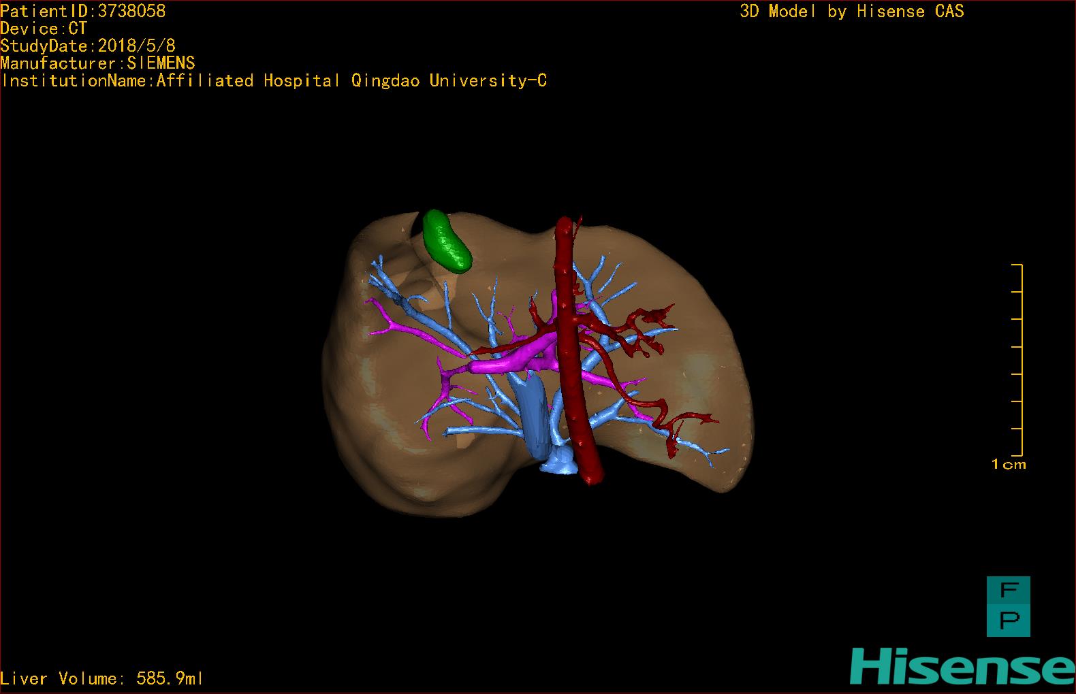Select the dark red vertical vessel trunk
Image resolution: width=1076 pixels, height=694 pixels.
click(x=575, y=350)
